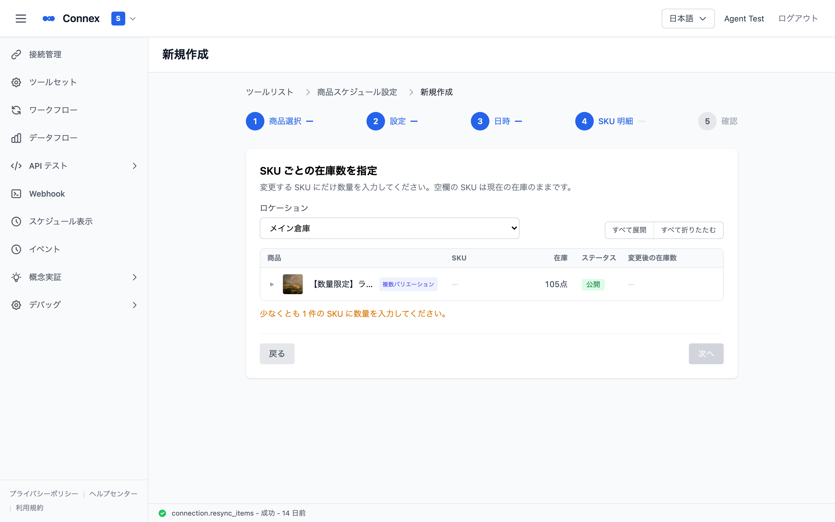
Task: Click the 公開 status badge
Action: pyautogui.click(x=593, y=284)
